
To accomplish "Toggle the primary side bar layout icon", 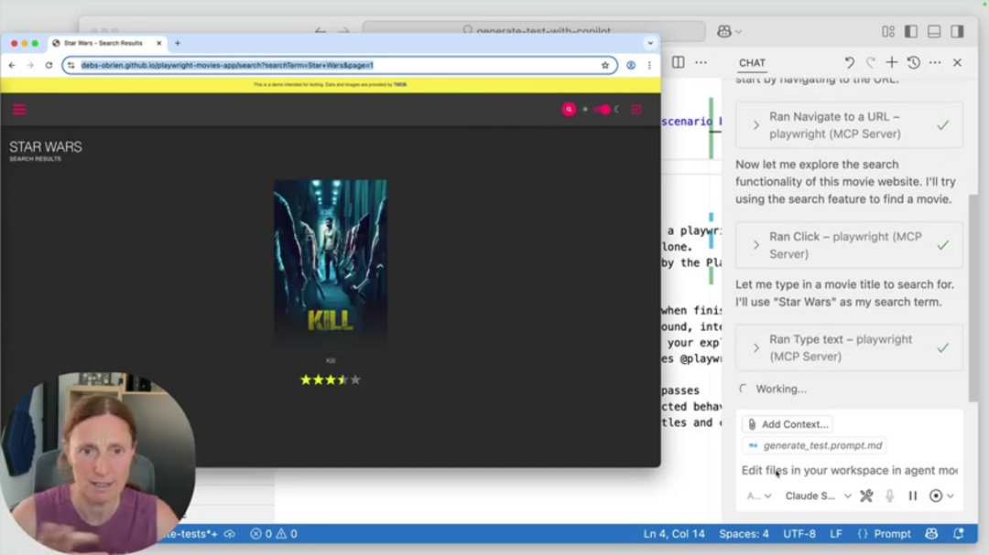I will pos(910,31).
